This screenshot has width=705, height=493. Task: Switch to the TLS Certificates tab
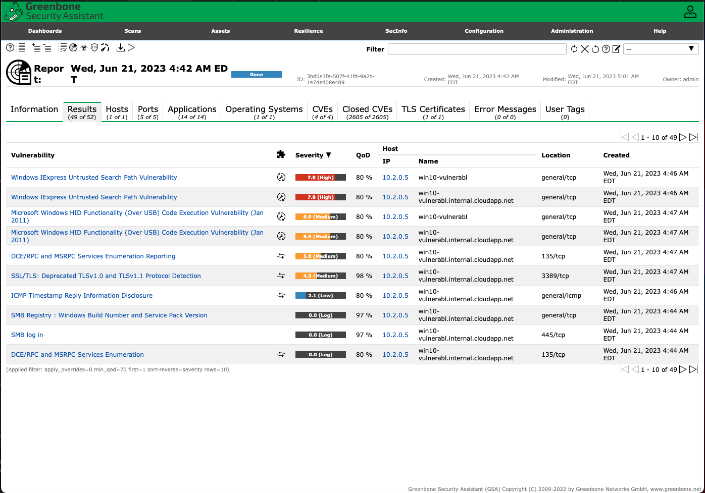tap(433, 112)
